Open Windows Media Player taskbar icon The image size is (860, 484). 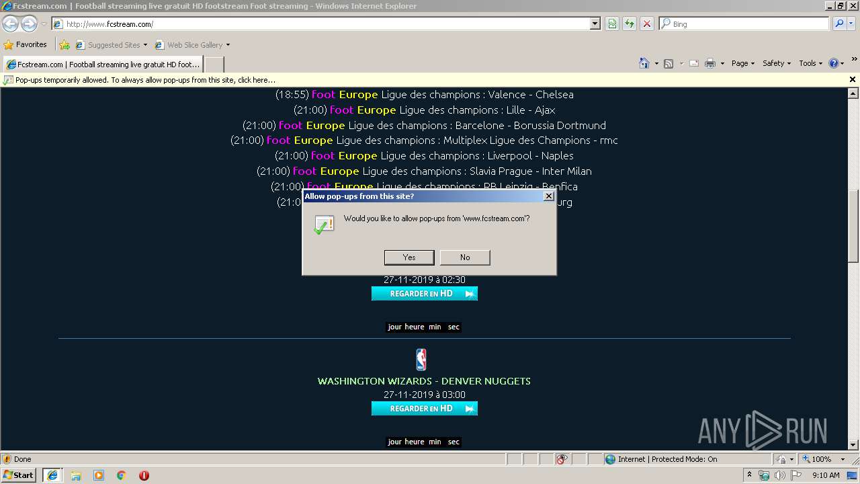click(x=99, y=475)
